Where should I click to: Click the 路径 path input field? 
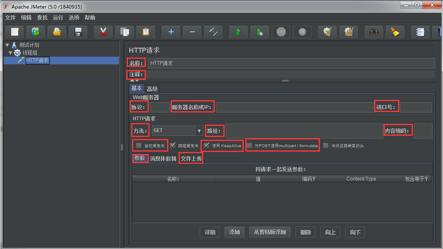(x=304, y=131)
